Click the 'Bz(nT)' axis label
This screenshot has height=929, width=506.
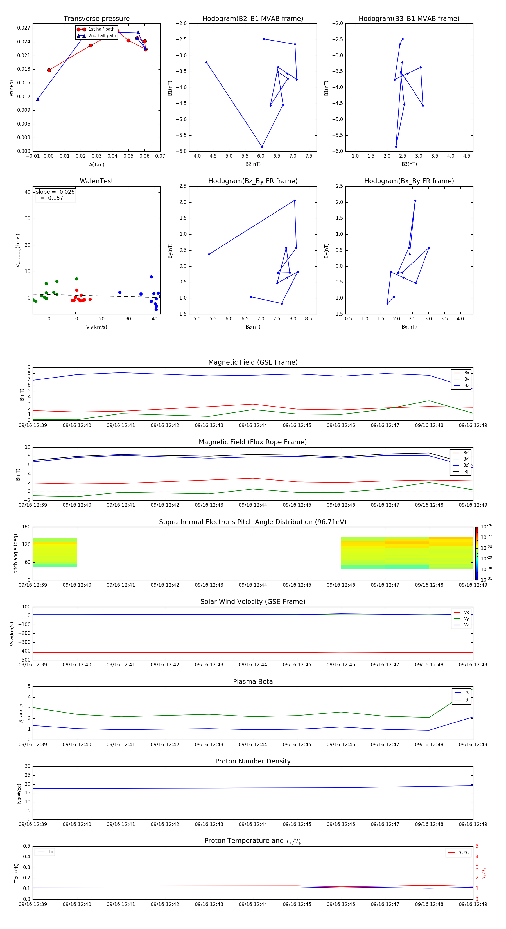coord(253,327)
